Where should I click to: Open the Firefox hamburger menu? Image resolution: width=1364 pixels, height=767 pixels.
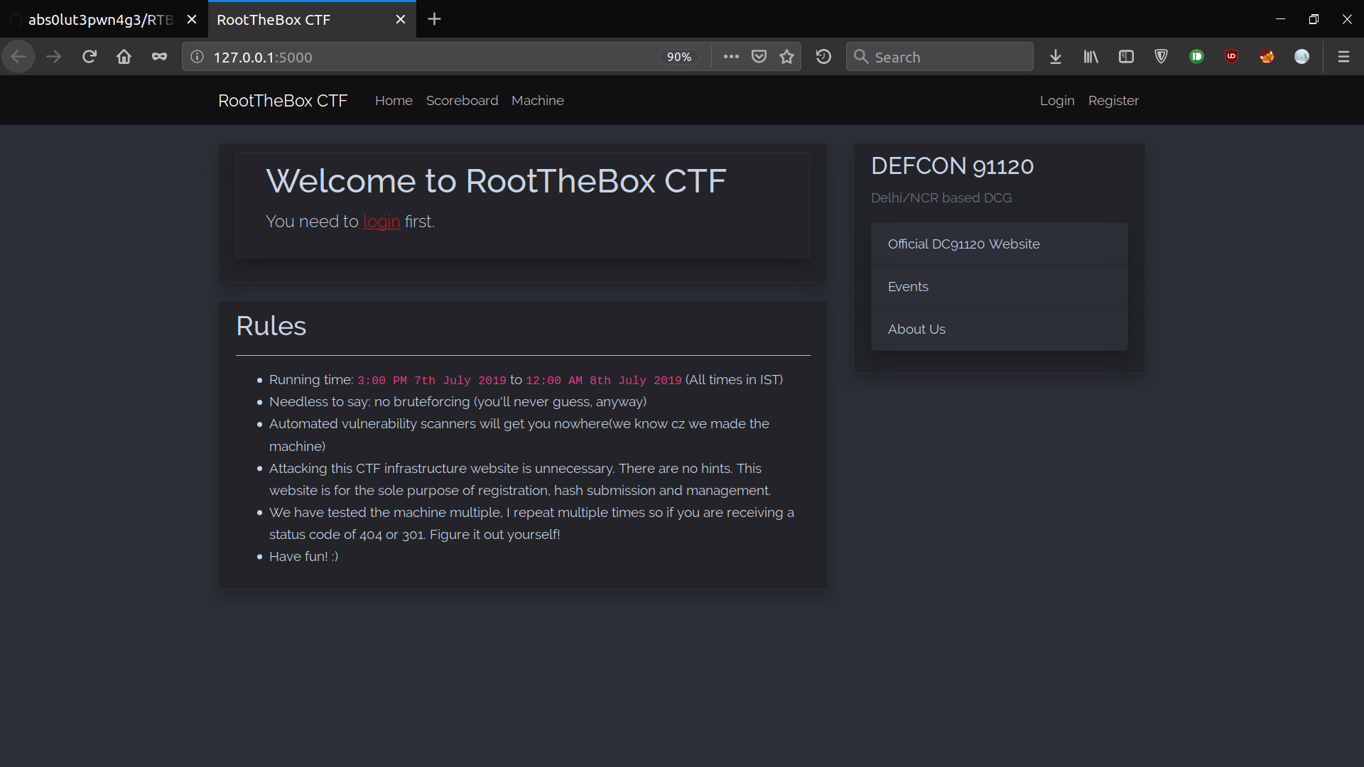[x=1343, y=57]
